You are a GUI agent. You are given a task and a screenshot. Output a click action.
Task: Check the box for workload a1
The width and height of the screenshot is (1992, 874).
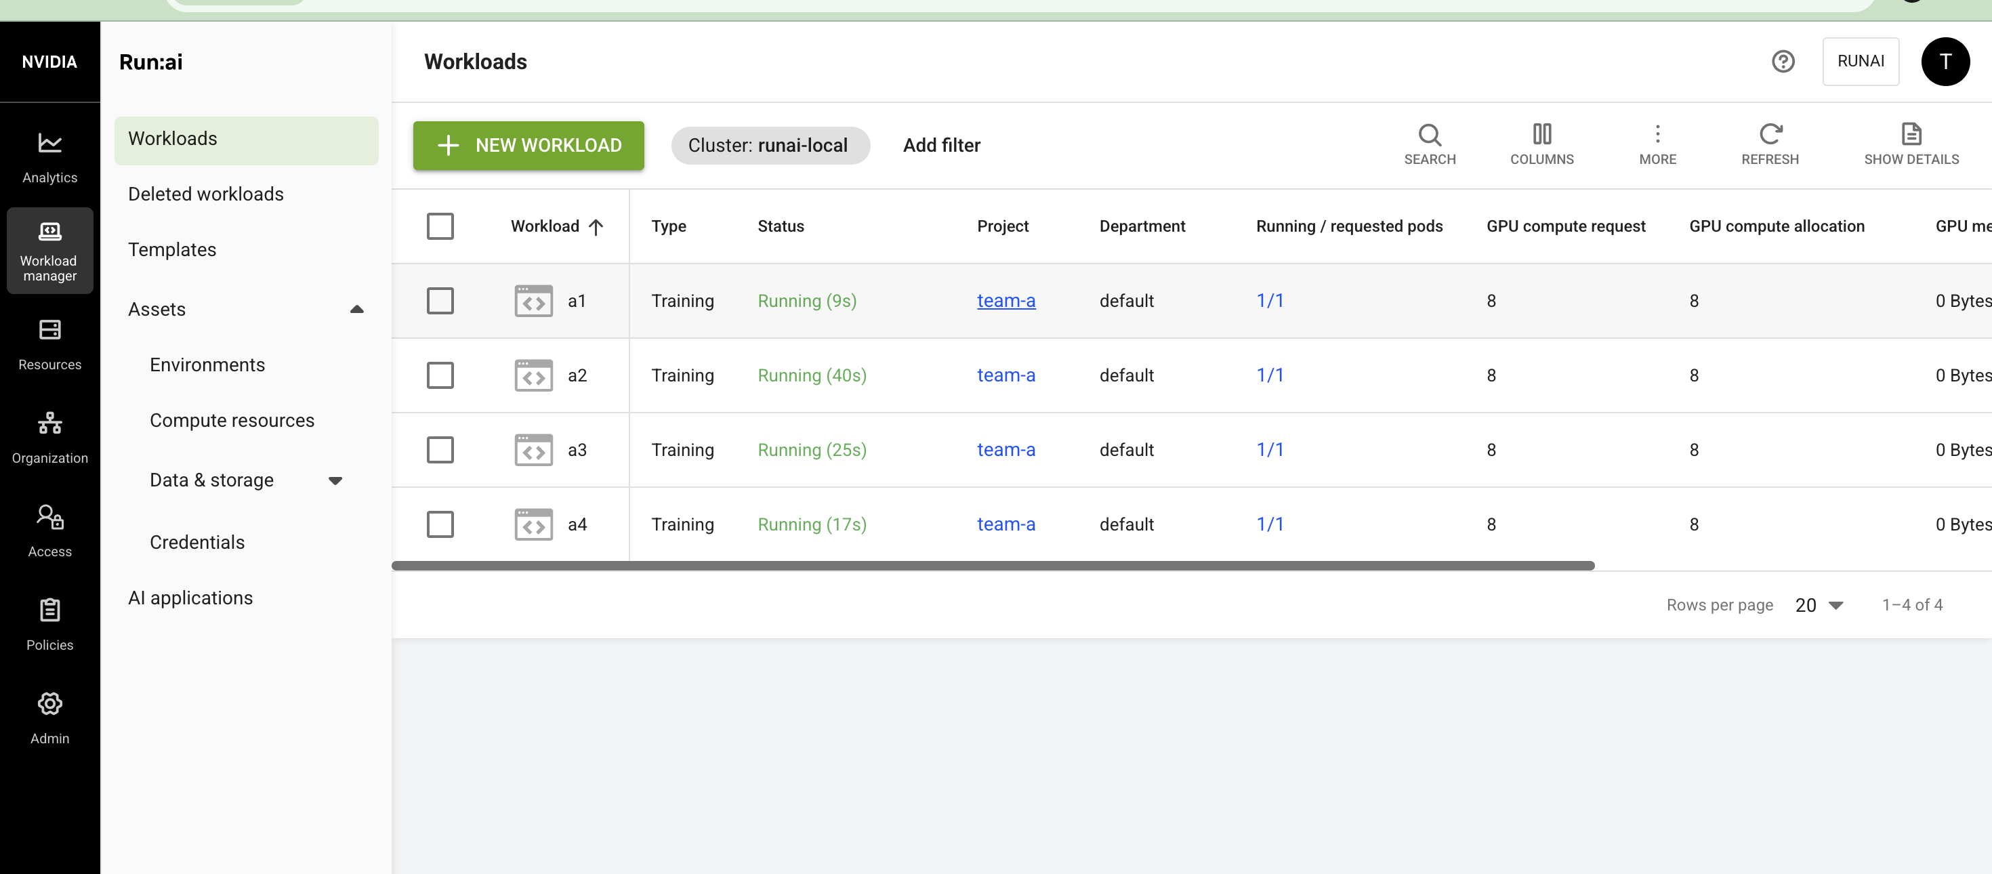pos(440,301)
